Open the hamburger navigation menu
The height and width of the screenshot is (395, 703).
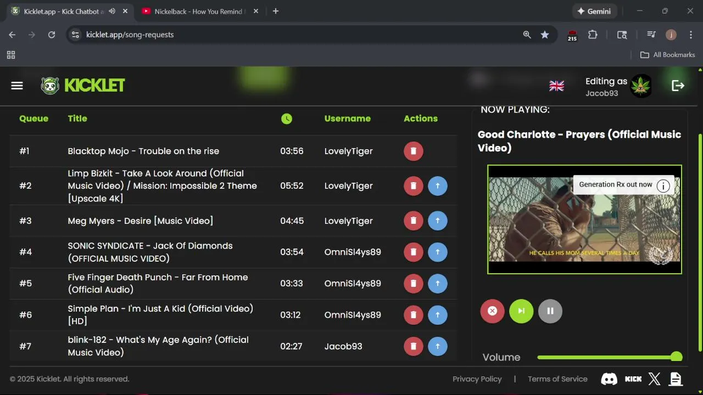point(17,86)
